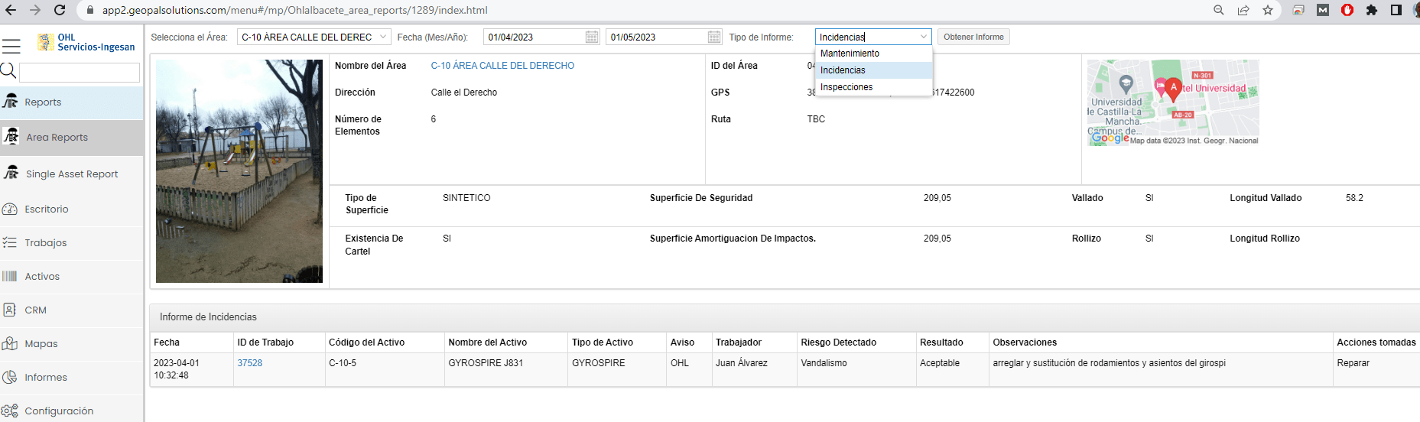
Task: Click the Trabajos list icon
Action: click(x=10, y=242)
